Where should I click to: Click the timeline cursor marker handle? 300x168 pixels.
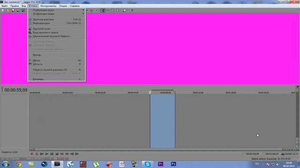coord(150,92)
